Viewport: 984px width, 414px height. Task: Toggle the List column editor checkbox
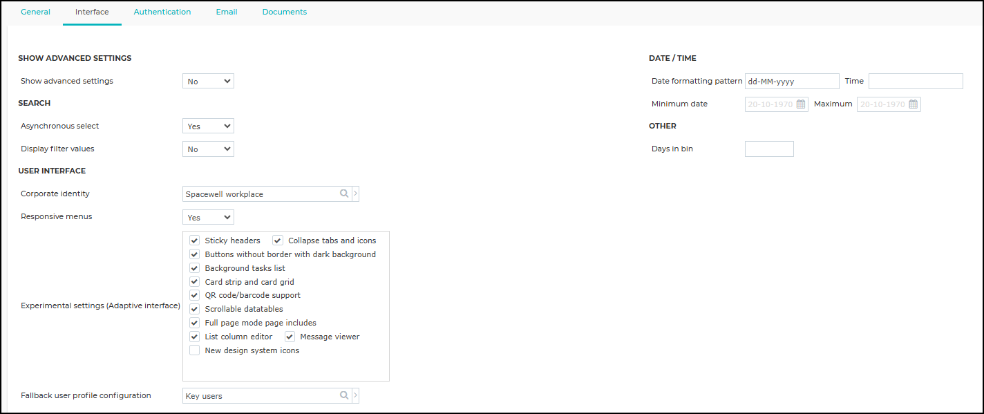tap(195, 337)
